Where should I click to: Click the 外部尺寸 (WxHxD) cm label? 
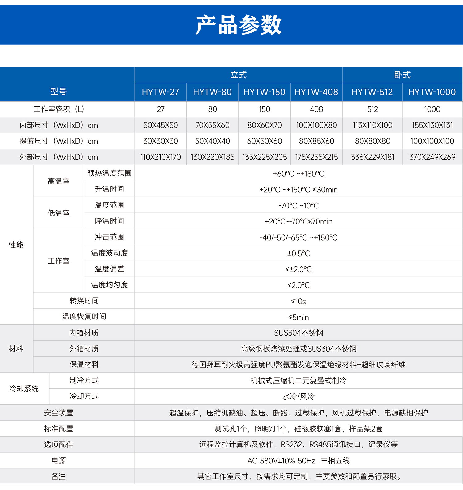[x=59, y=157]
